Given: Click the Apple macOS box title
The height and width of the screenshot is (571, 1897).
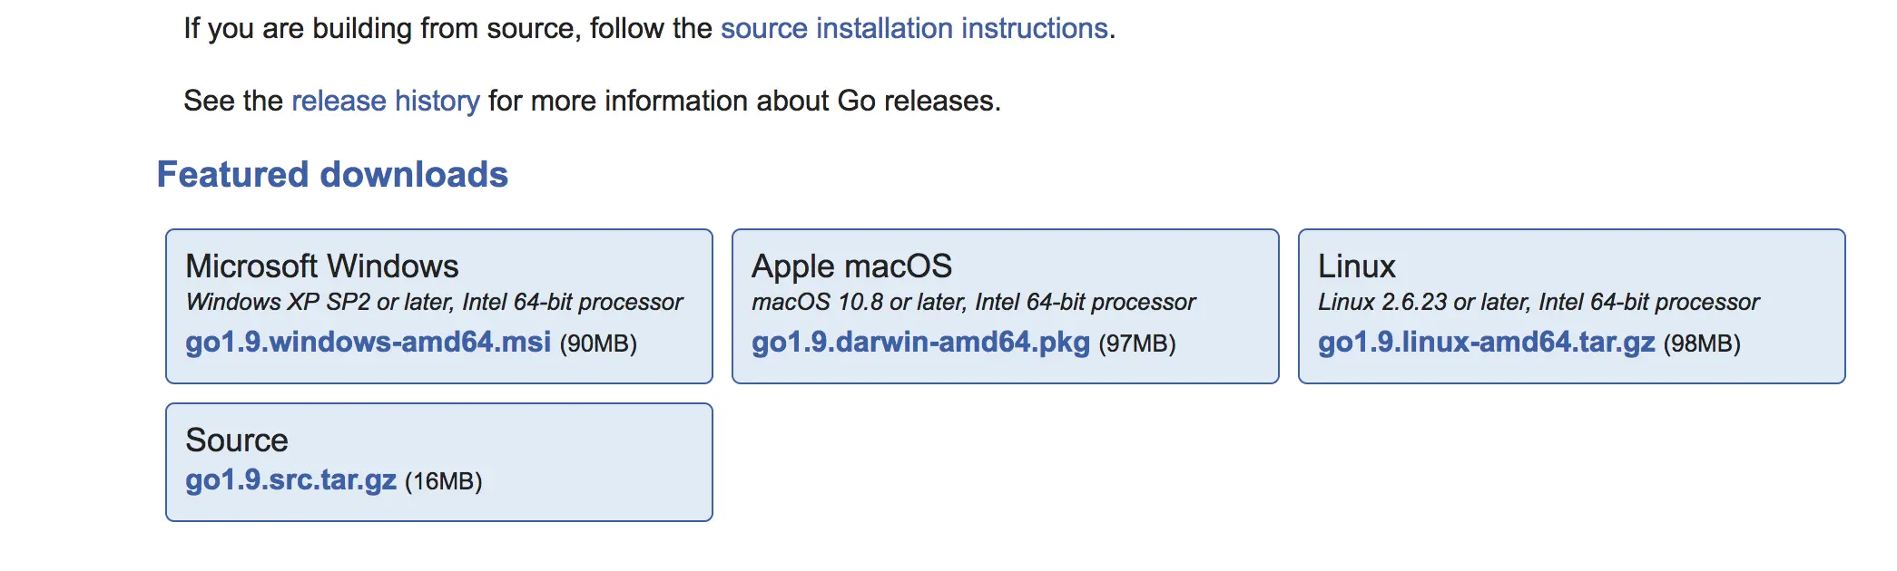Looking at the screenshot, I should click(x=851, y=266).
